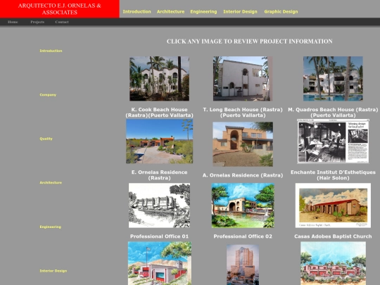This screenshot has width=380, height=285.
Task: Click the E. Ornelas Residence (Rastra) caption
Action: (160, 175)
